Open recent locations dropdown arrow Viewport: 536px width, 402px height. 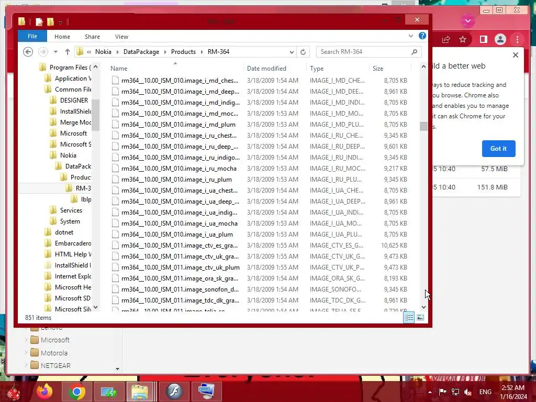(55, 52)
